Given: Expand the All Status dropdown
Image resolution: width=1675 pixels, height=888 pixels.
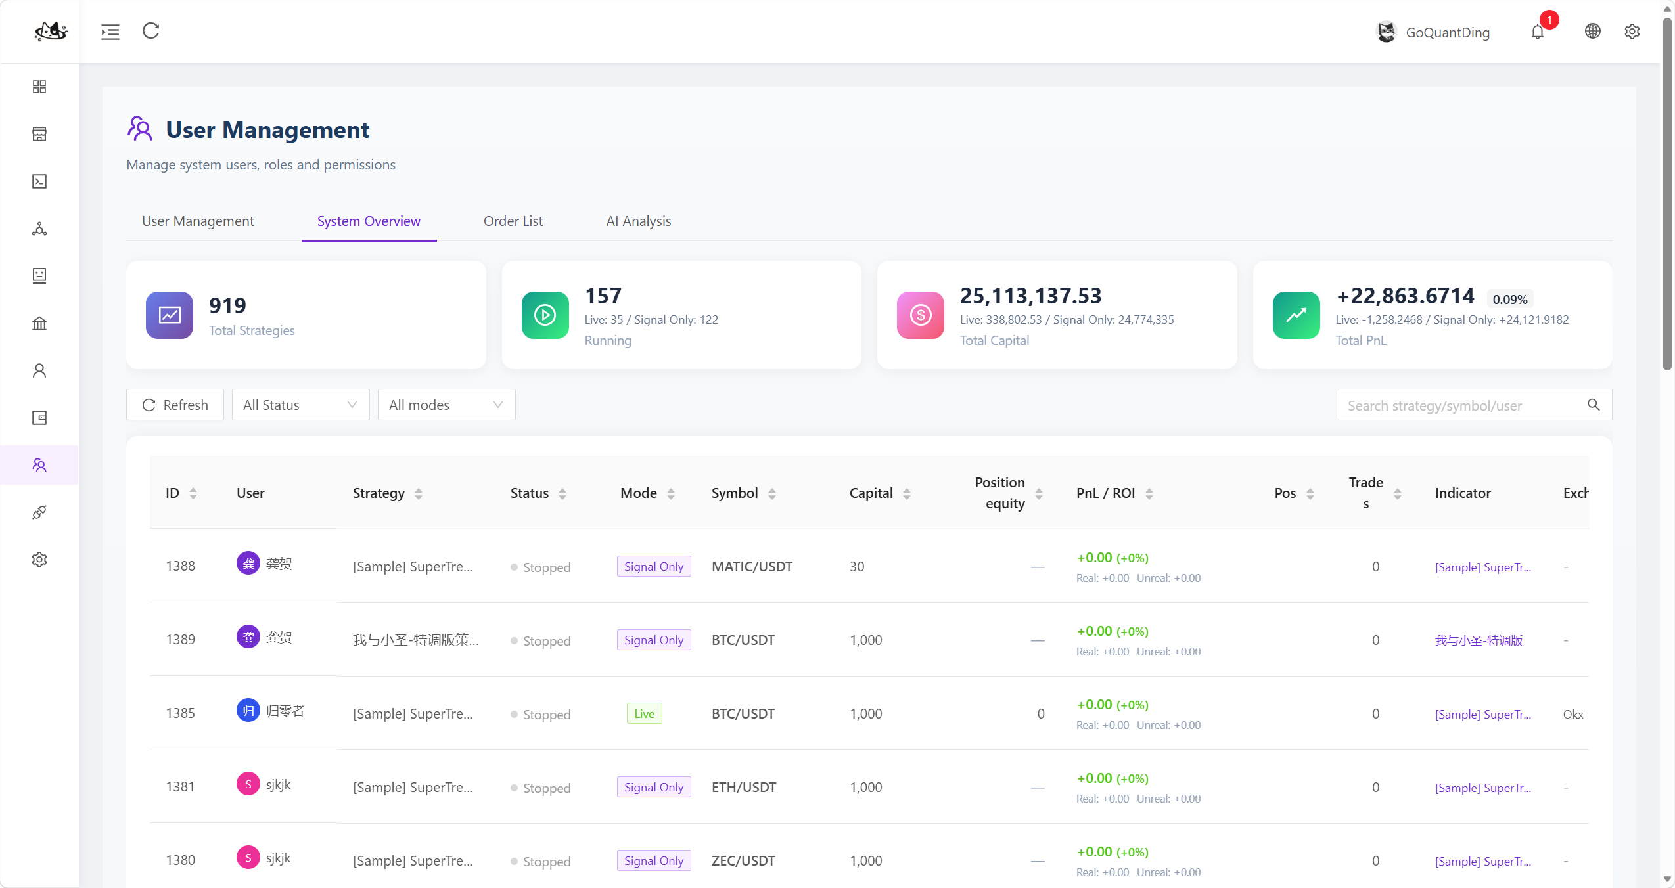Looking at the screenshot, I should click(x=300, y=405).
